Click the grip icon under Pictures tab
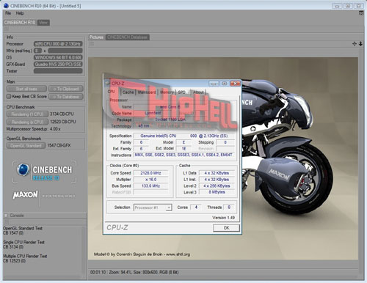The height and width of the screenshot is (283, 367). [92, 44]
